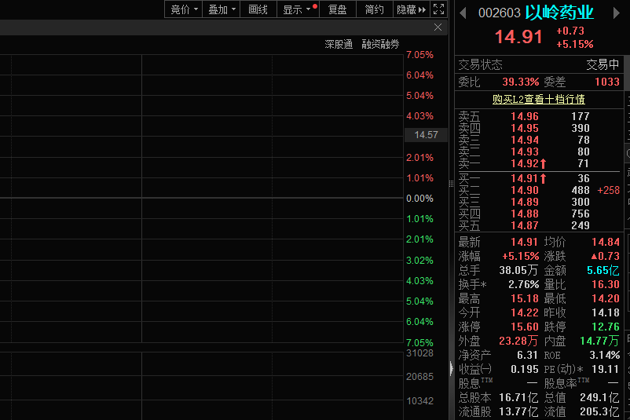Viewport: 630px width, 420px height.
Task: Open the 竞价 dropdown
Action: coord(184,9)
